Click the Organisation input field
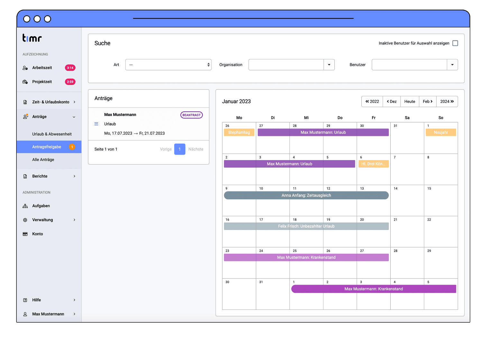482x342 pixels. coord(286,65)
